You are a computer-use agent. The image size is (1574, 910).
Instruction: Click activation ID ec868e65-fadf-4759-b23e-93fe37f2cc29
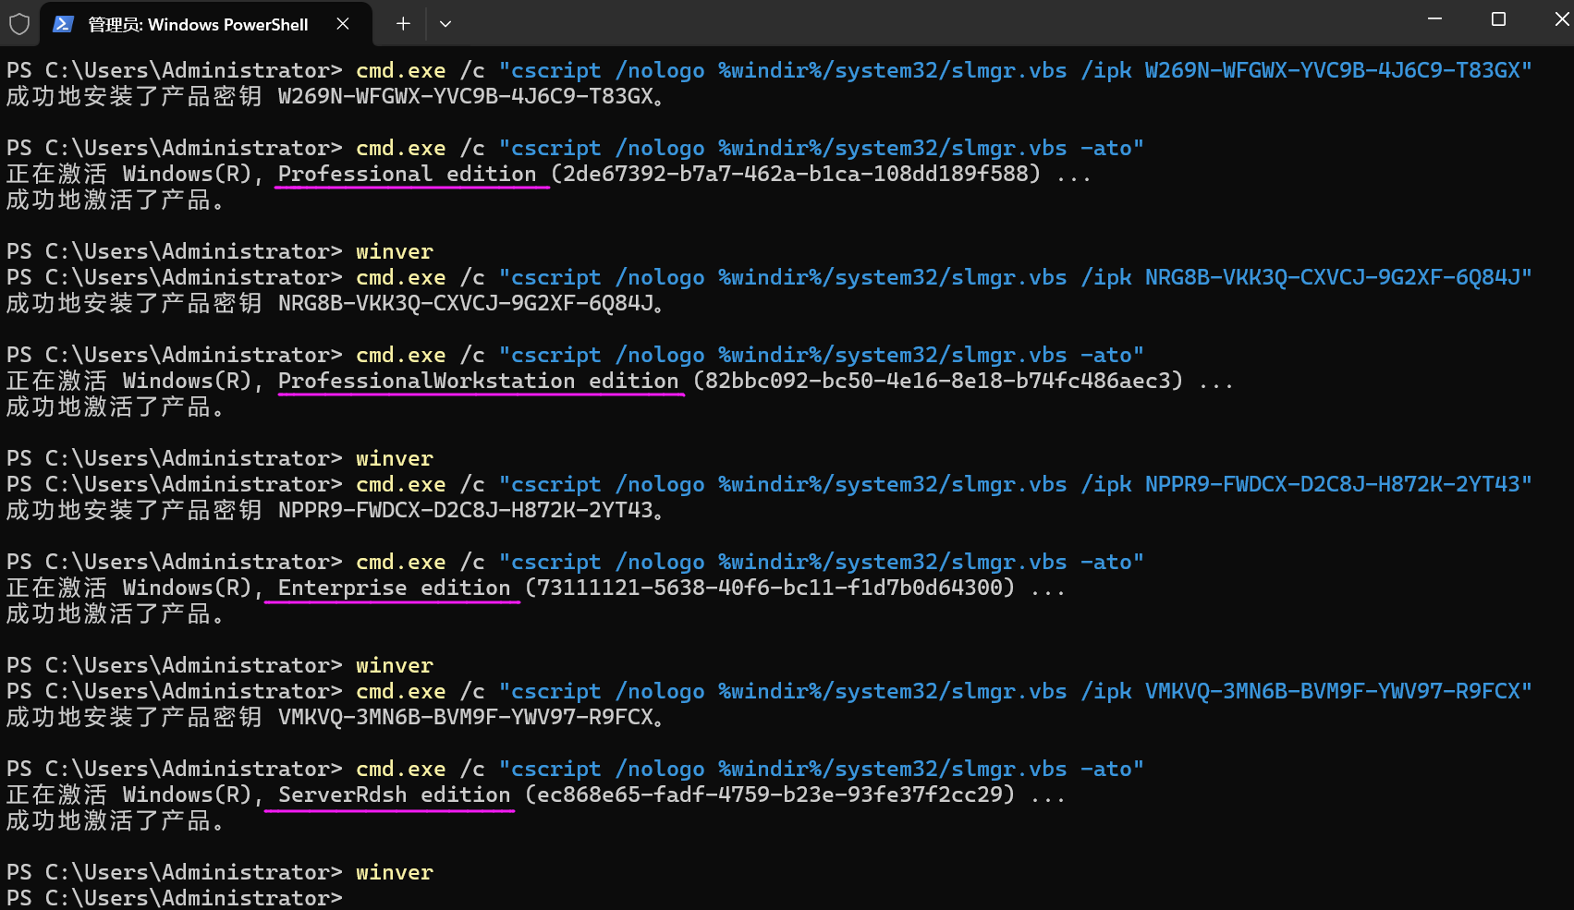point(769,795)
